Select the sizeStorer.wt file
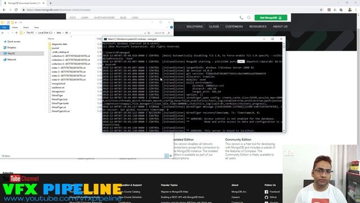Viewport: 360px width, 203px height. click(x=58, y=87)
